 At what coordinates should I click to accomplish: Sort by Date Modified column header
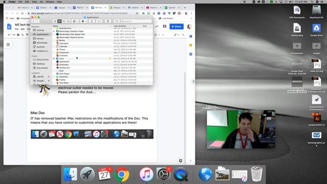[120, 26]
